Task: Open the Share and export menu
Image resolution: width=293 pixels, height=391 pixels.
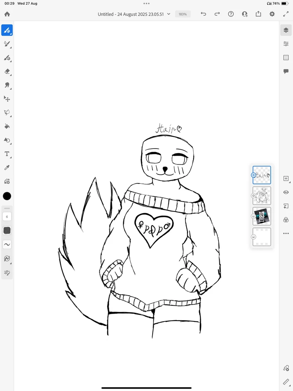Action: pos(258,14)
